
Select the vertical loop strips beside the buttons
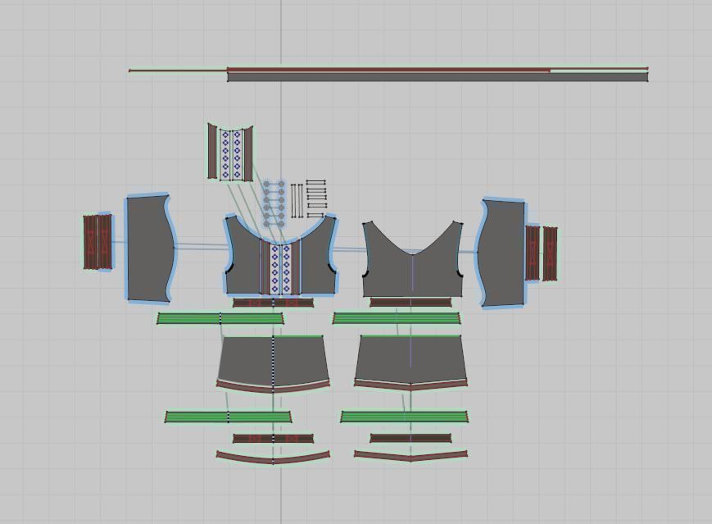pos(297,200)
